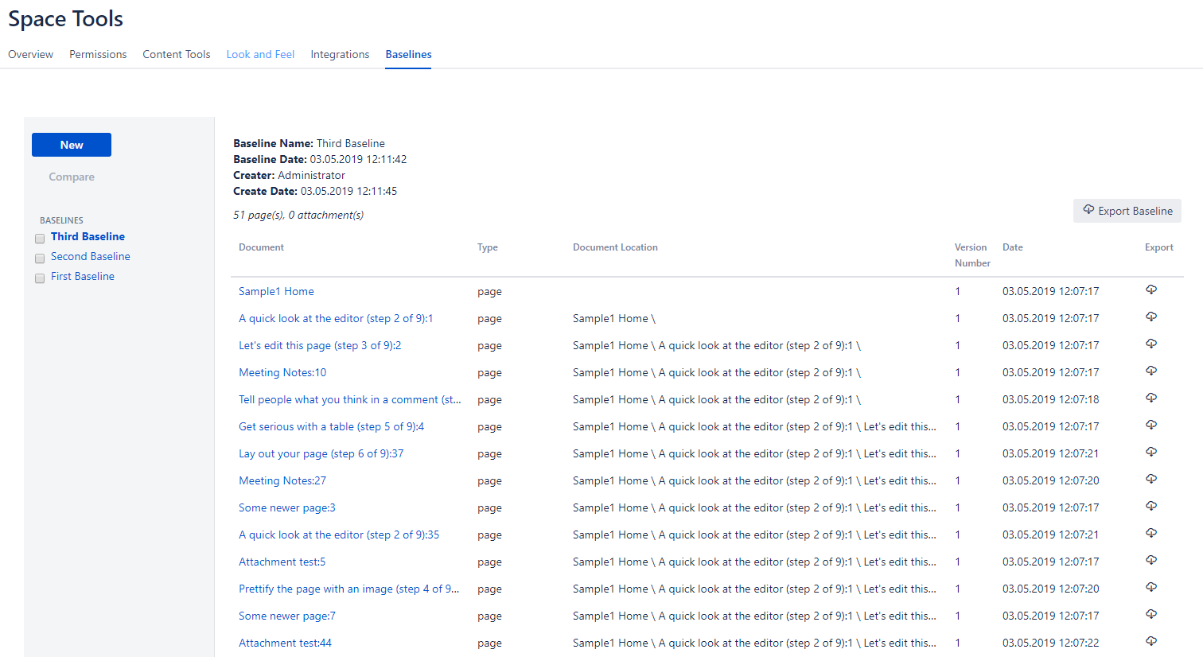Click export icon for Attachment test:5 row
This screenshot has width=1203, height=657.
(x=1150, y=561)
